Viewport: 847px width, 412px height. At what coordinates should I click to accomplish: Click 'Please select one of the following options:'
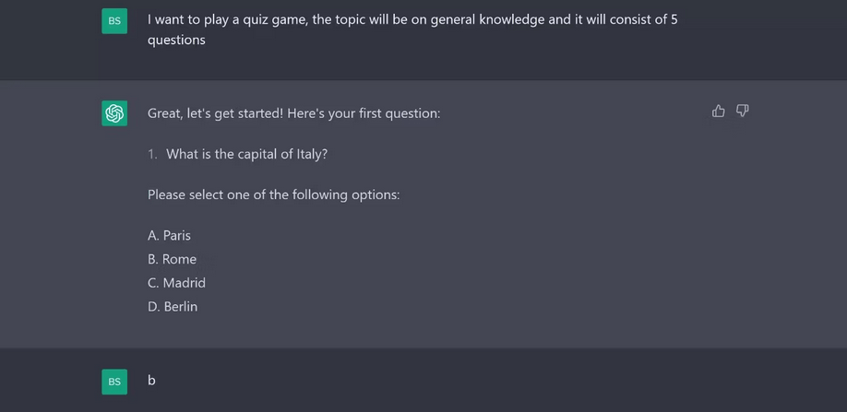click(x=273, y=194)
